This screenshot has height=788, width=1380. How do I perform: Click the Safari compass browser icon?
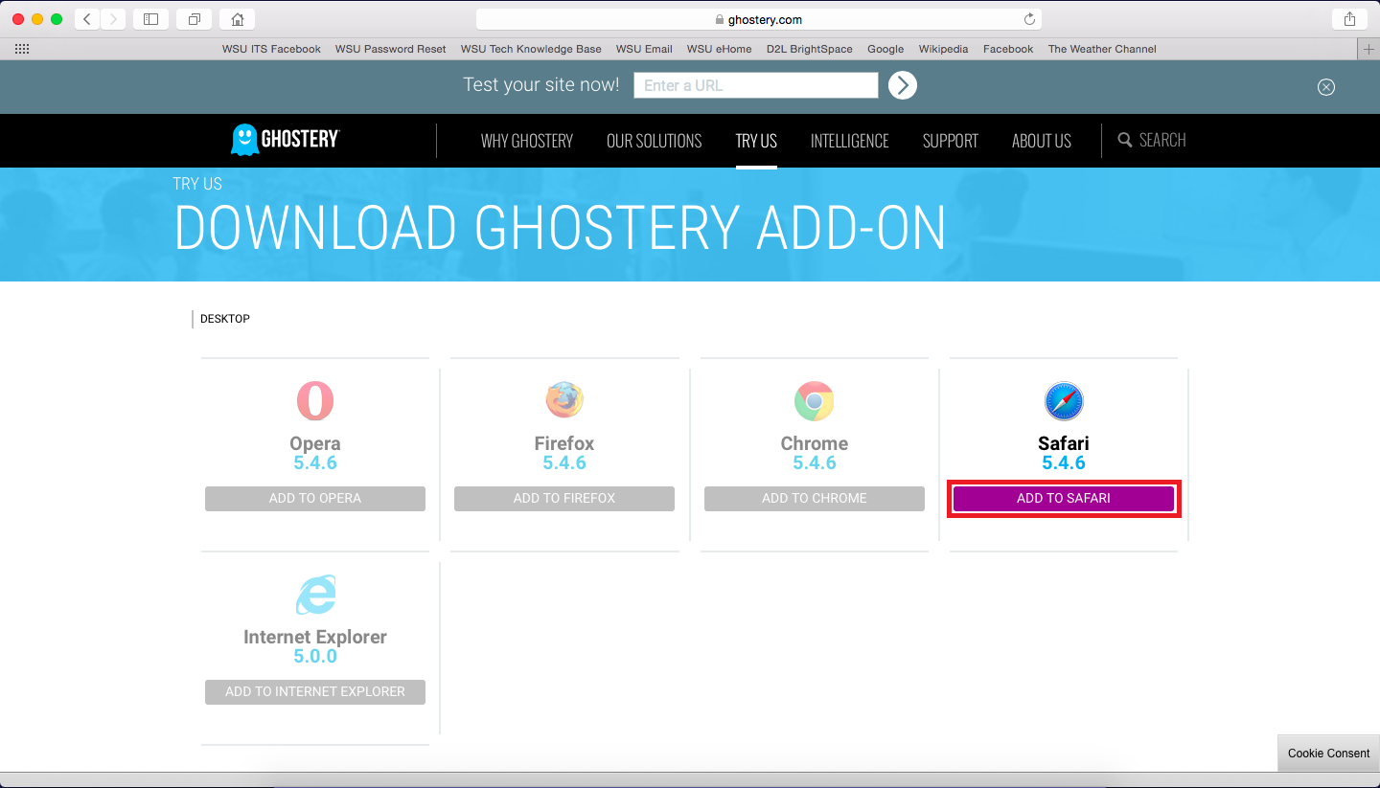(1063, 401)
